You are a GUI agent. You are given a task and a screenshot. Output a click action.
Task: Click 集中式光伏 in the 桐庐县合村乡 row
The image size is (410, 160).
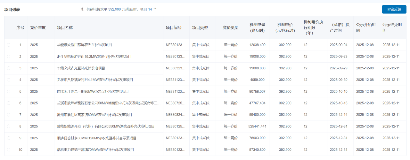tap(201, 138)
